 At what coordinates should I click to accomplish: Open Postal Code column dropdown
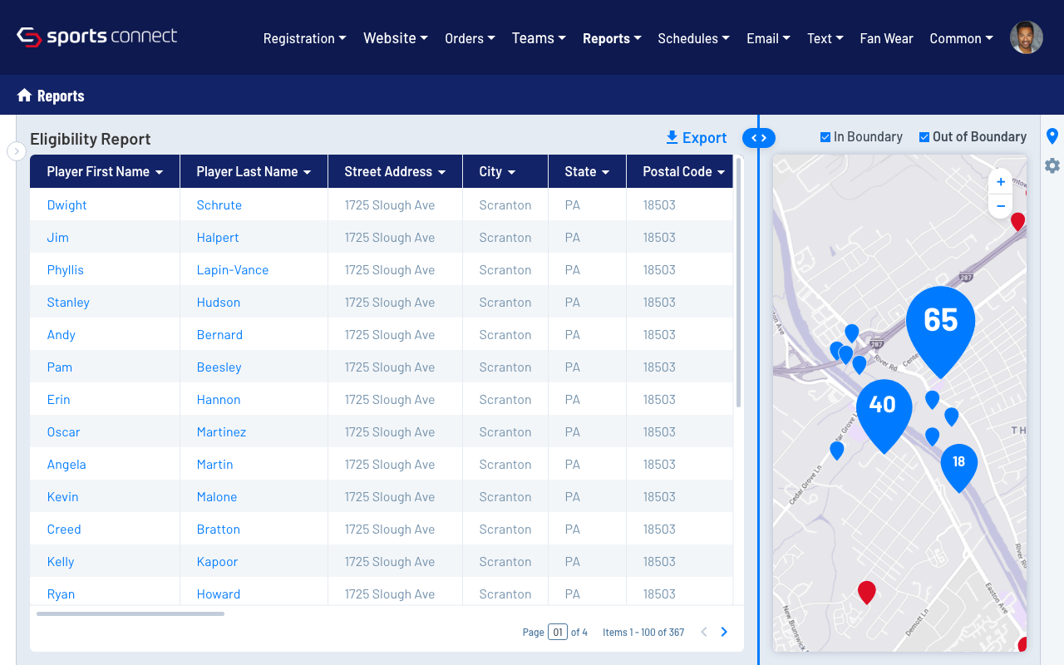(721, 172)
